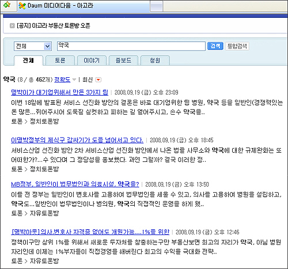Image resolution: width=288 pixels, height=269 pixels.
Task: Click the red arrow icon next to 최신
Action: [98, 79]
